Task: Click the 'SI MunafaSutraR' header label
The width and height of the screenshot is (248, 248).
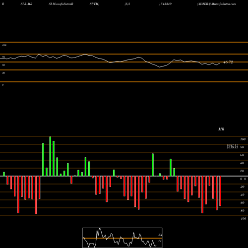Action: click(x=61, y=4)
